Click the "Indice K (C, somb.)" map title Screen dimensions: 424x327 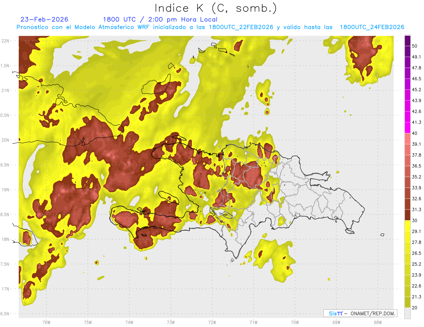(x=216, y=8)
